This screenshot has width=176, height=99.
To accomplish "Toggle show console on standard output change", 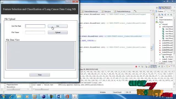I will pos(152,67).
